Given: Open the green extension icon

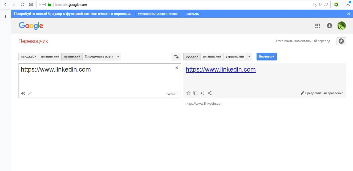Looking at the screenshot, I should [x=336, y=5].
